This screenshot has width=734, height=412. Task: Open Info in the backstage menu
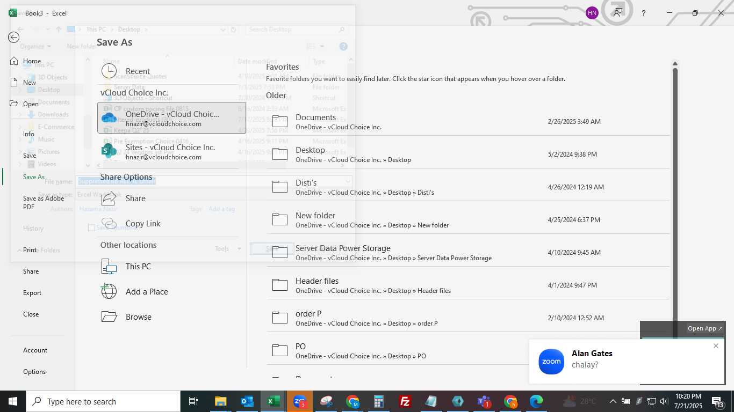tap(28, 134)
